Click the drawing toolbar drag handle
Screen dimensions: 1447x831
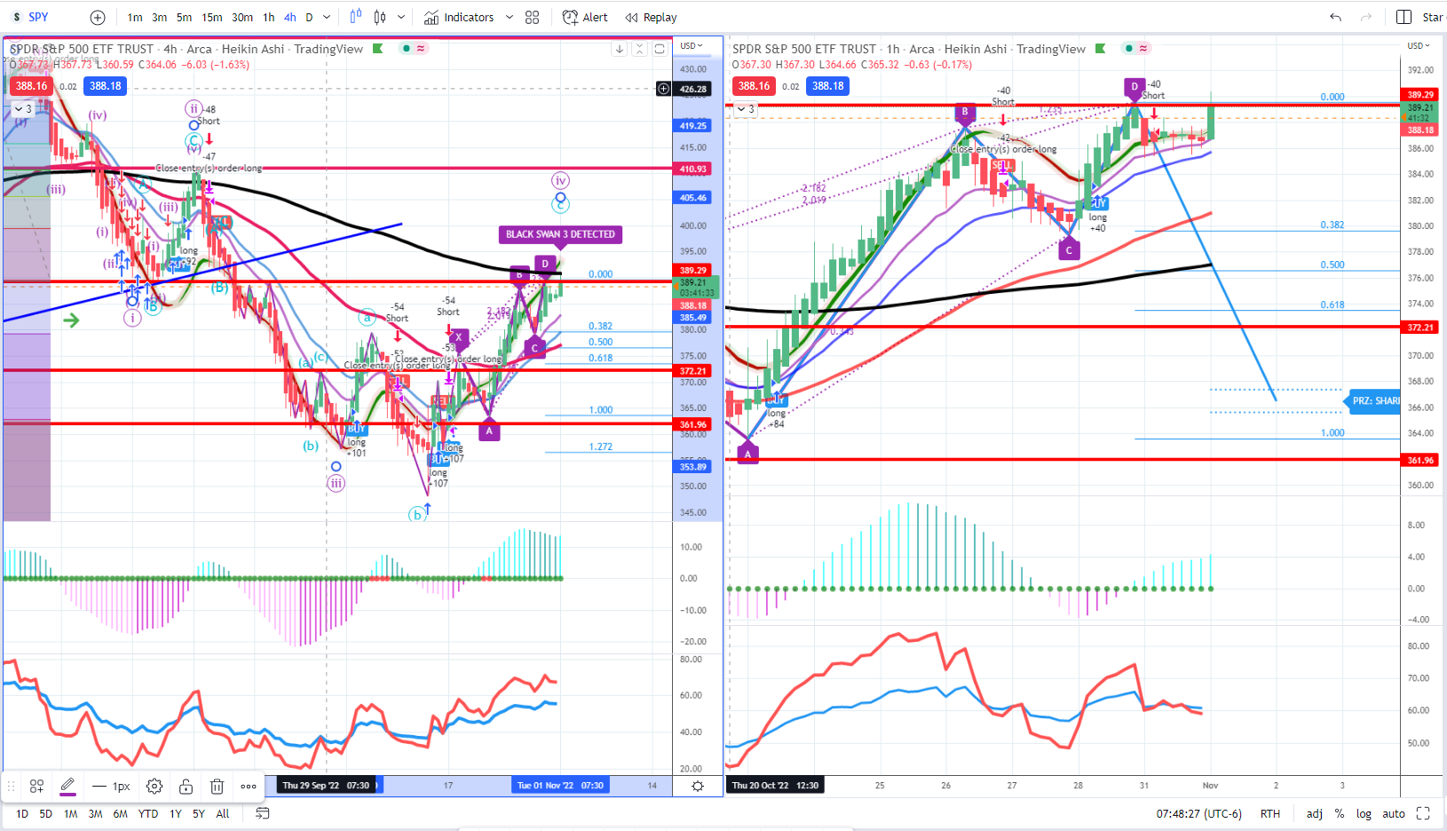click(12, 787)
